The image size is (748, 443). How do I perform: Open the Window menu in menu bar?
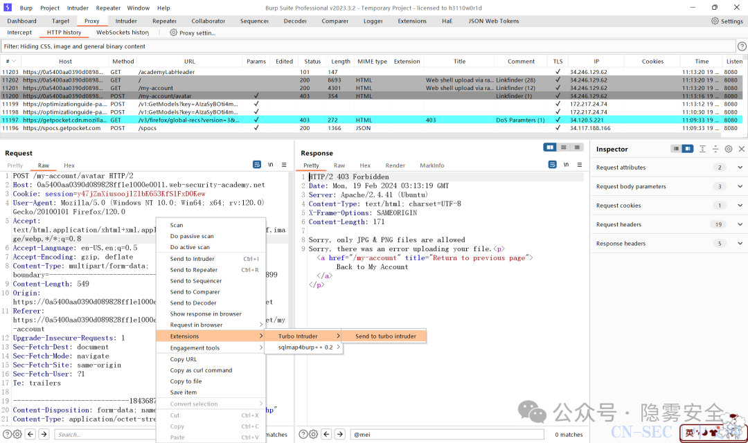tap(139, 8)
